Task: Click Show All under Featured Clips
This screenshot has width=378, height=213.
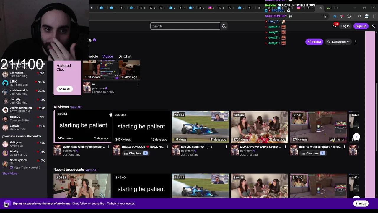Action: 64,89
